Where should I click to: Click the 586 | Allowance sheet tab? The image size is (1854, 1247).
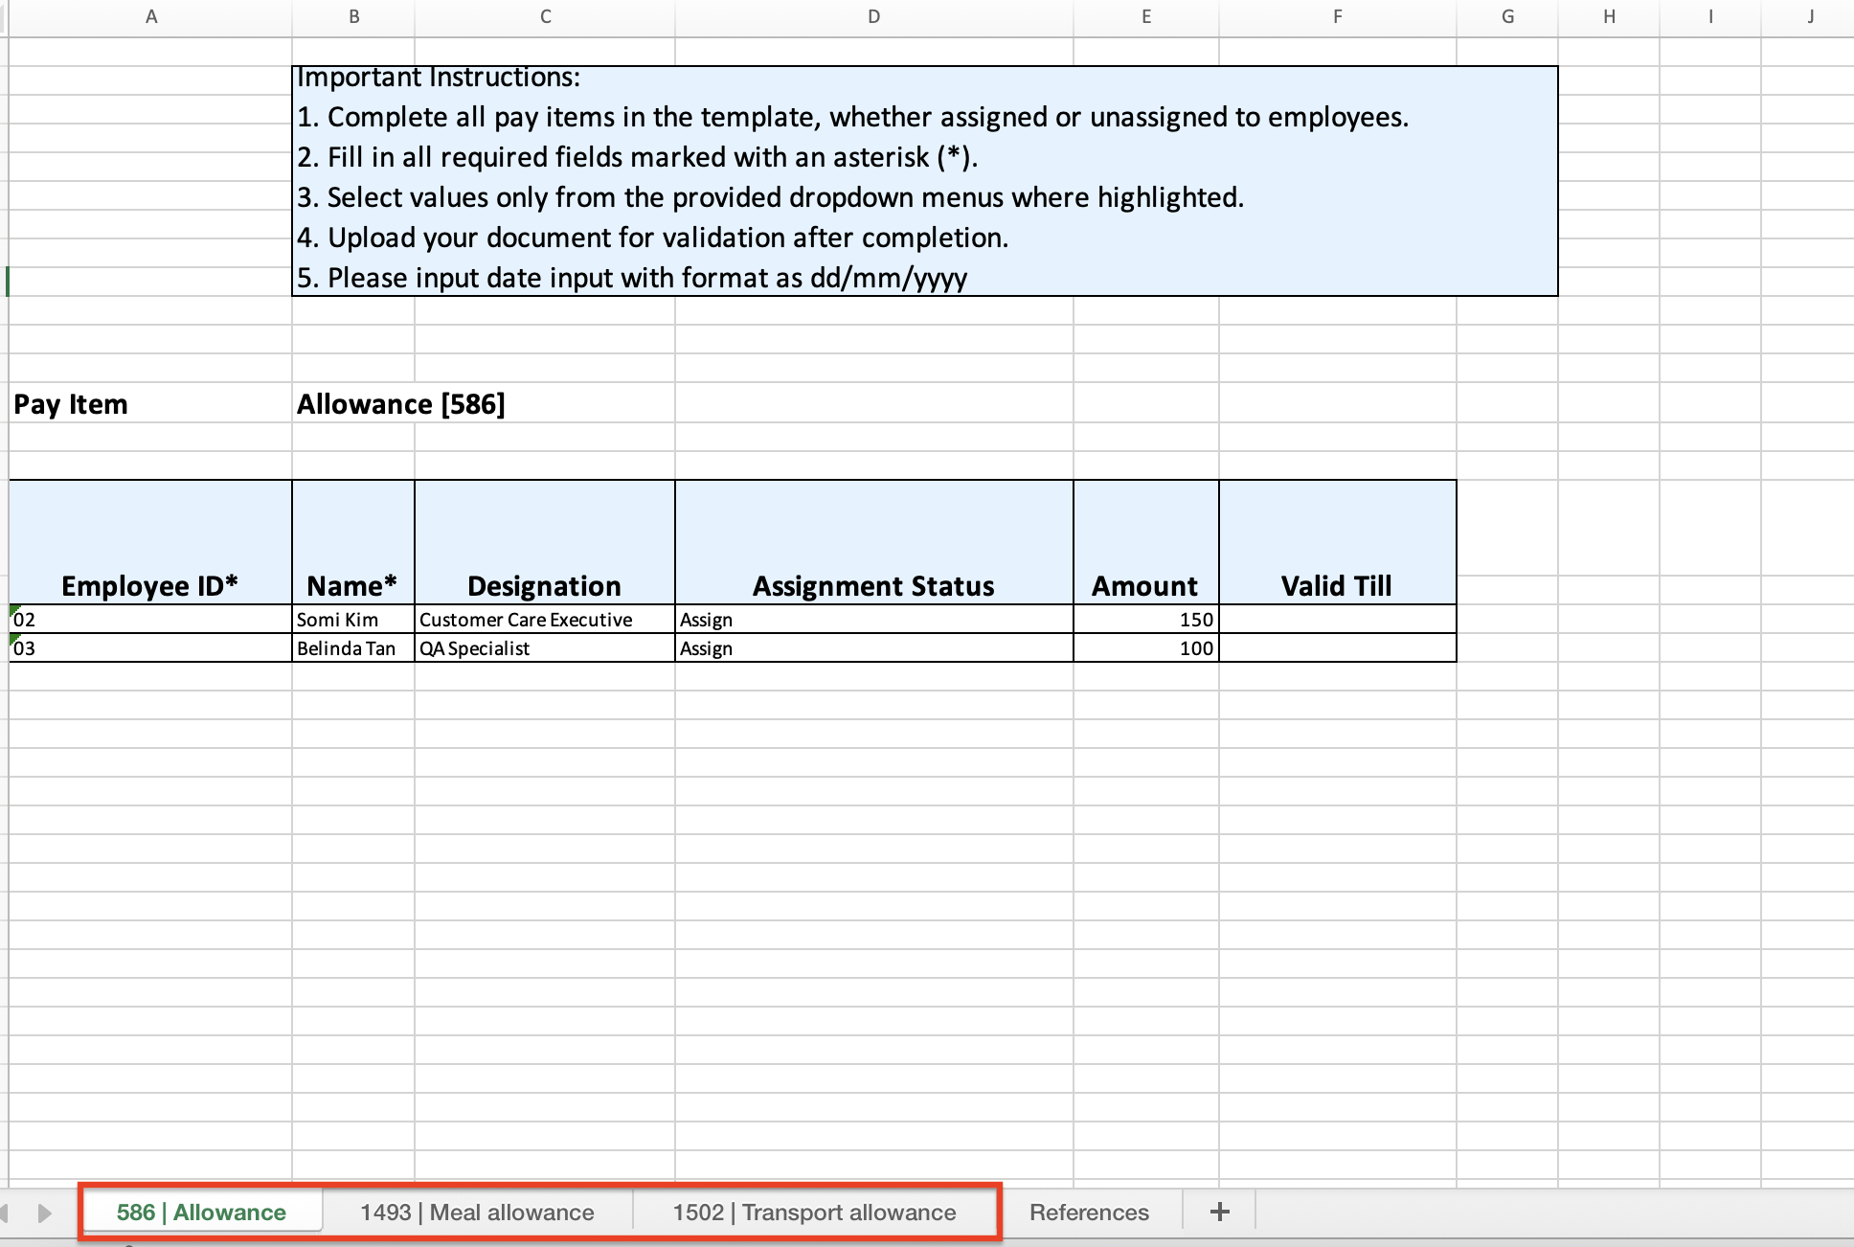pos(201,1213)
